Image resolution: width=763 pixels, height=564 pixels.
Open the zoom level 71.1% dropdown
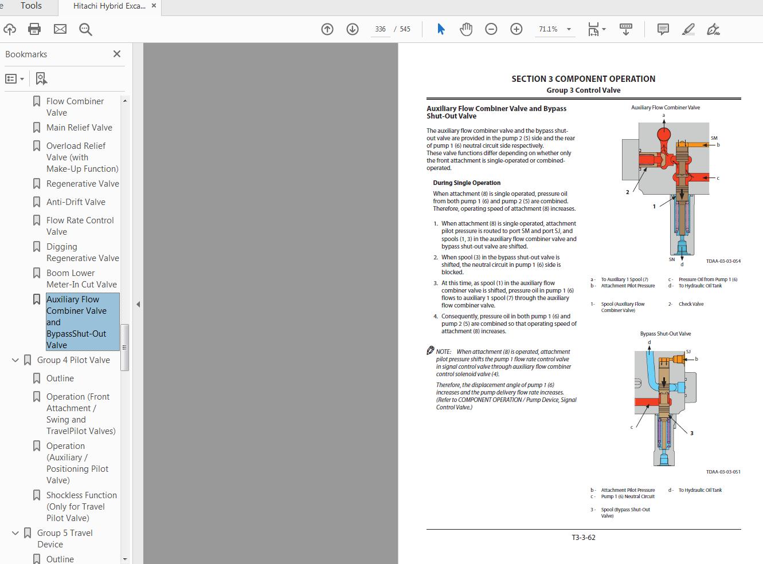pos(569,29)
